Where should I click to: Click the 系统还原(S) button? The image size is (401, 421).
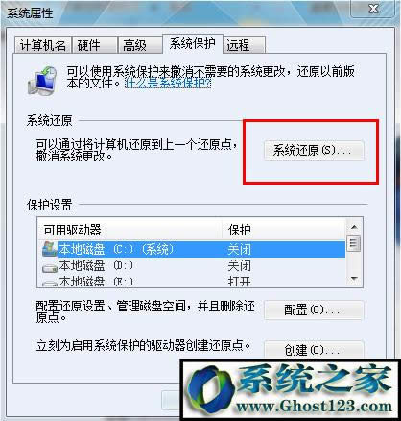click(314, 150)
